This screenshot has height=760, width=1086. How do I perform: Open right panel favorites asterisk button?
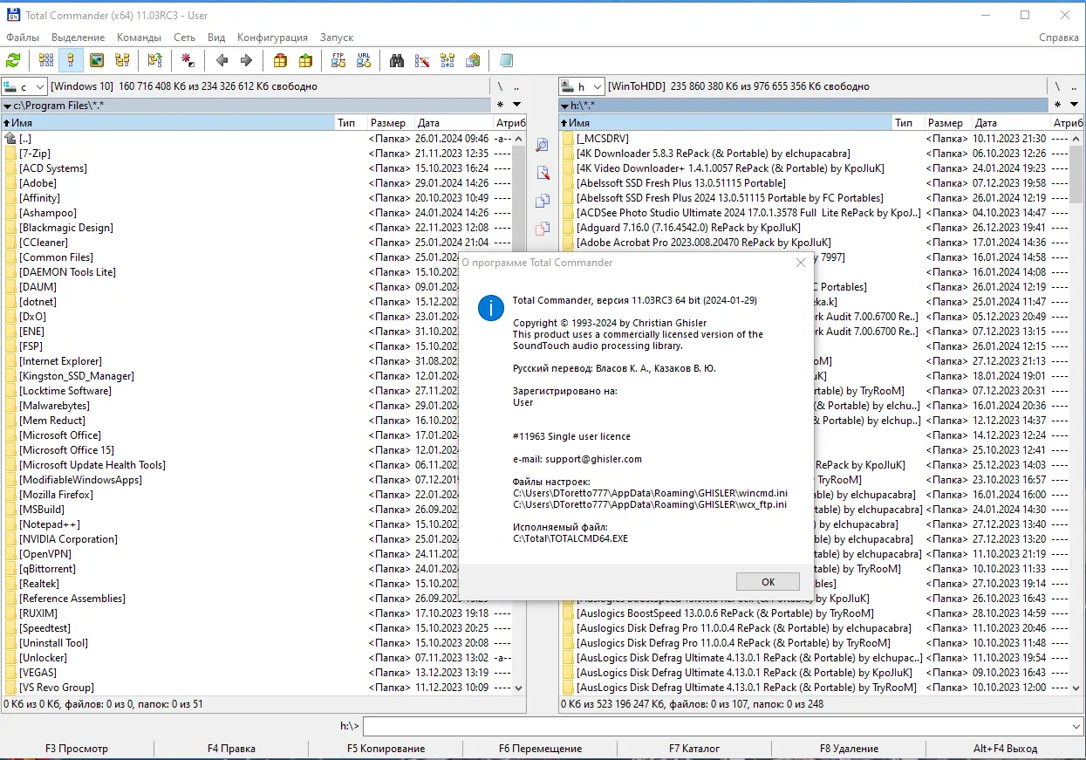(x=1057, y=106)
